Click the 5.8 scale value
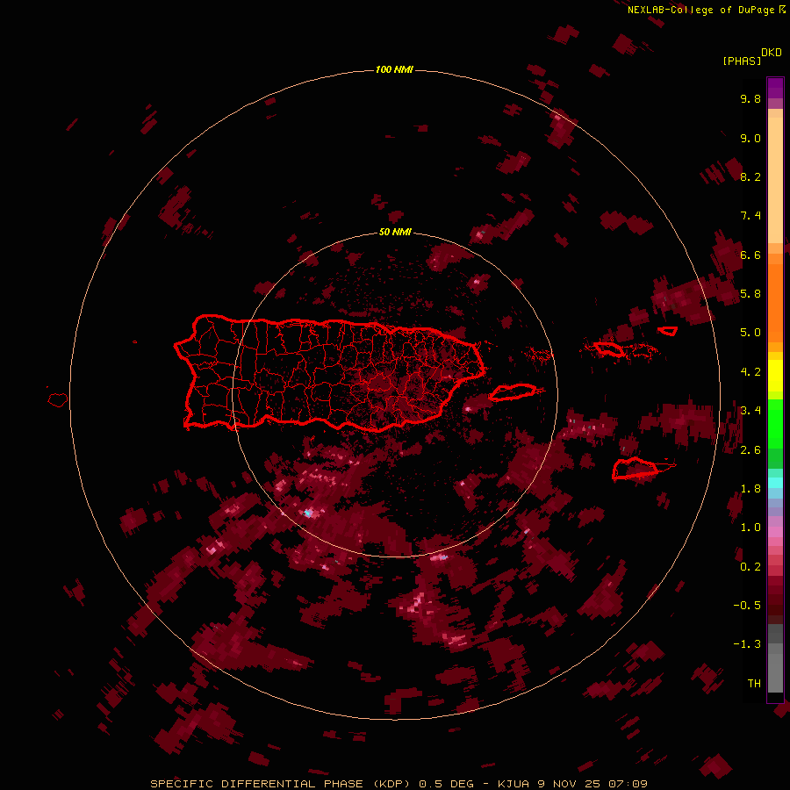 750,294
